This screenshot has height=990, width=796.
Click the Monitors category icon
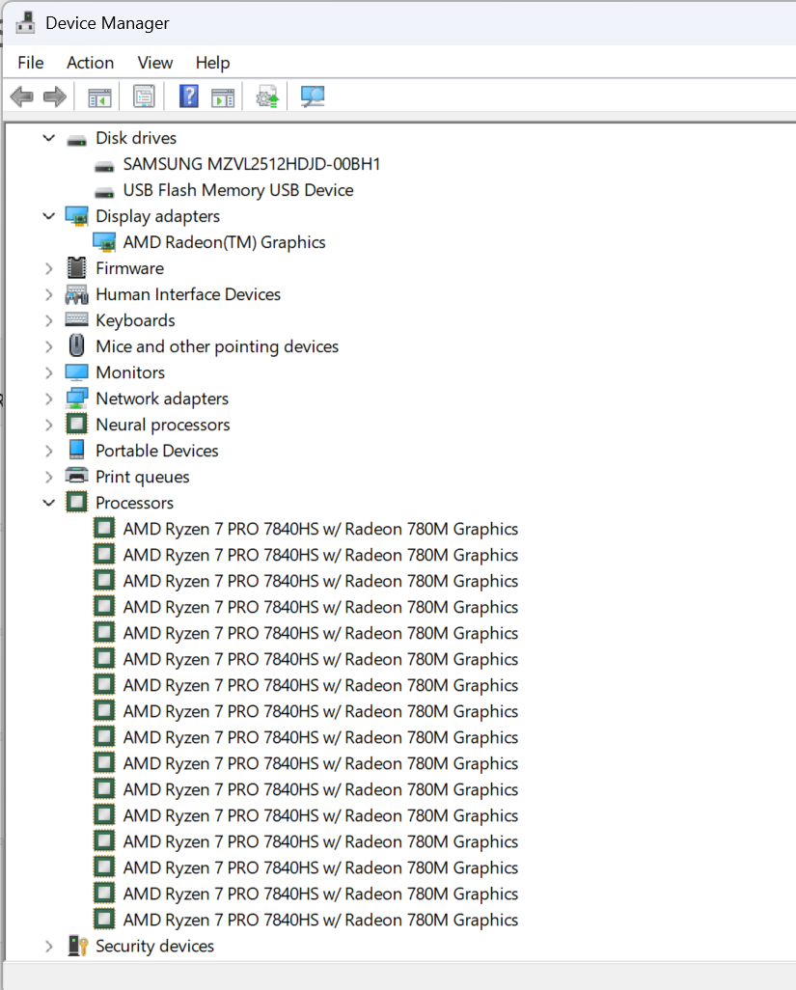(x=76, y=372)
